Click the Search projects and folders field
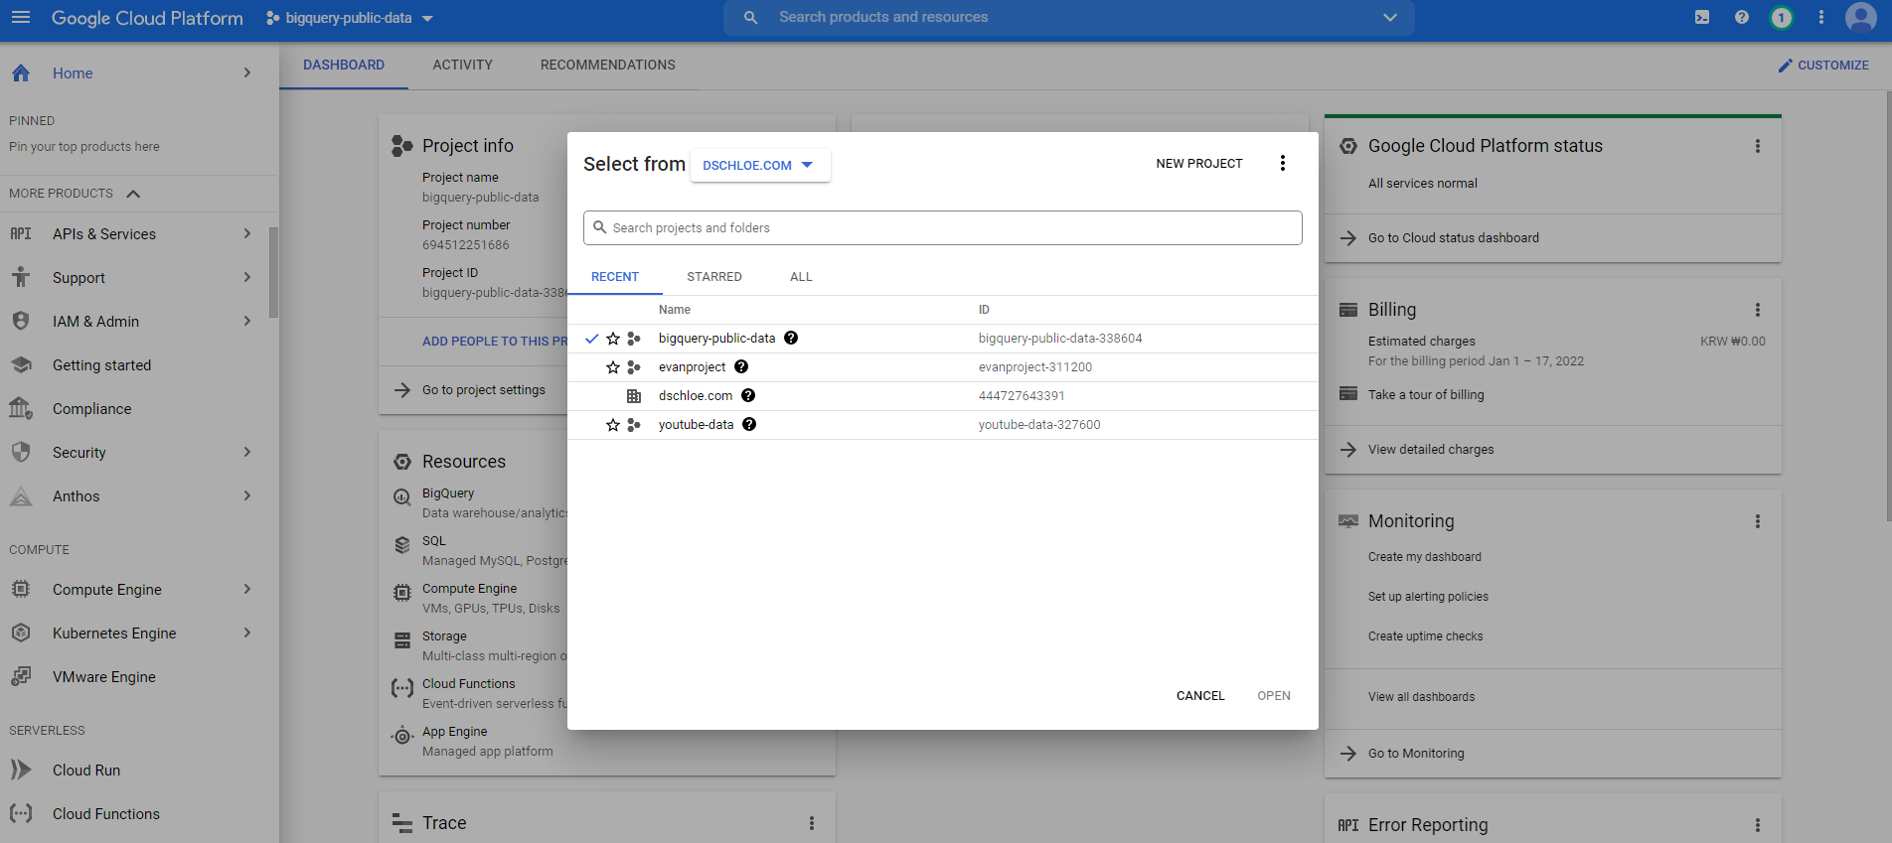This screenshot has height=843, width=1892. coord(943,227)
